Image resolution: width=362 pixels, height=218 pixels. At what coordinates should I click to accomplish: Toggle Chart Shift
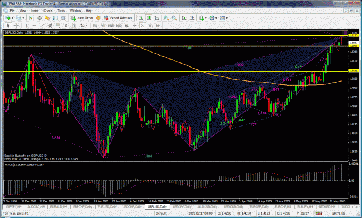(192, 18)
